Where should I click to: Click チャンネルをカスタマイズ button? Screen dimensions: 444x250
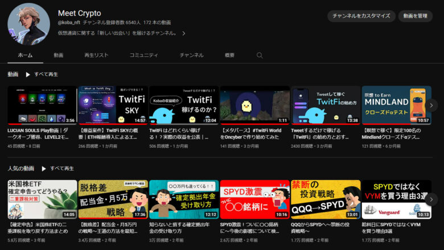[x=361, y=16]
